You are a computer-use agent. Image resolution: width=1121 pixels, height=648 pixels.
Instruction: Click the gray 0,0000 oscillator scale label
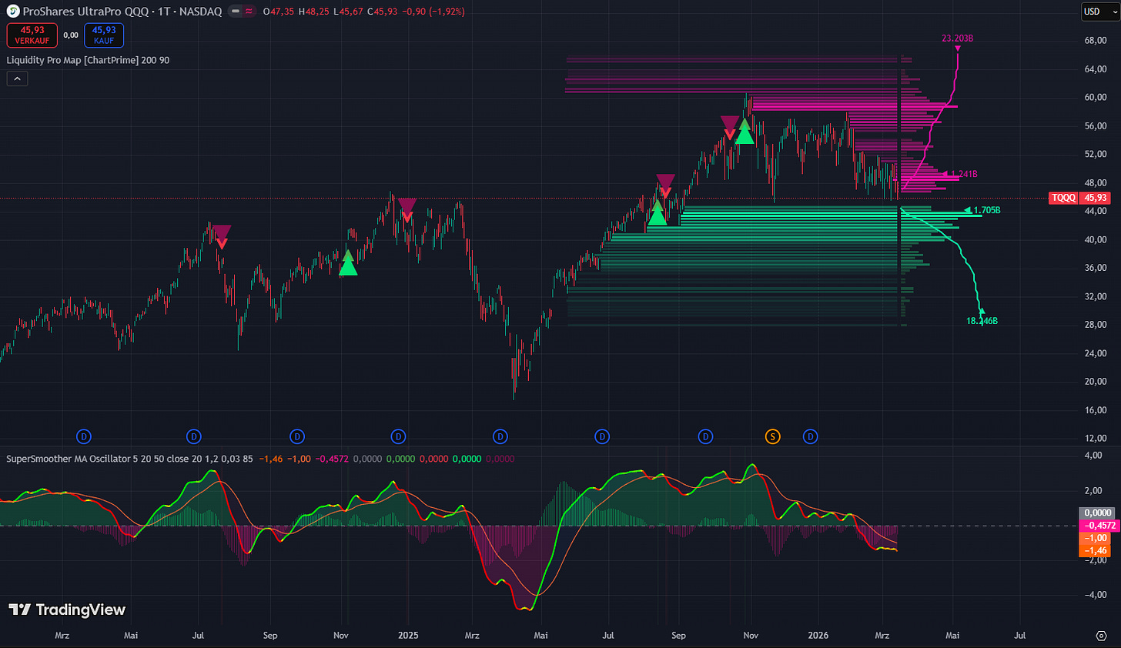pyautogui.click(x=1097, y=513)
